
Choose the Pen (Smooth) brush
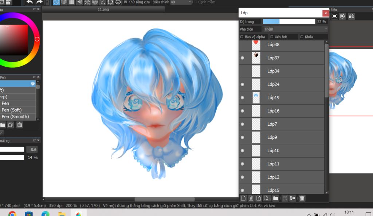18,117
